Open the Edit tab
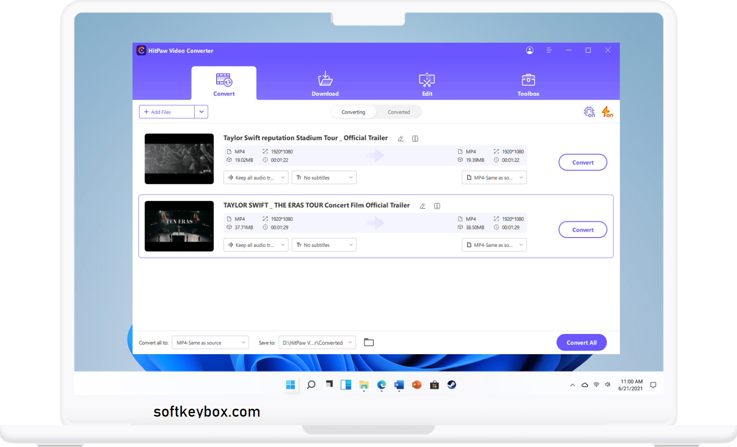737x447 pixels. coord(427,84)
